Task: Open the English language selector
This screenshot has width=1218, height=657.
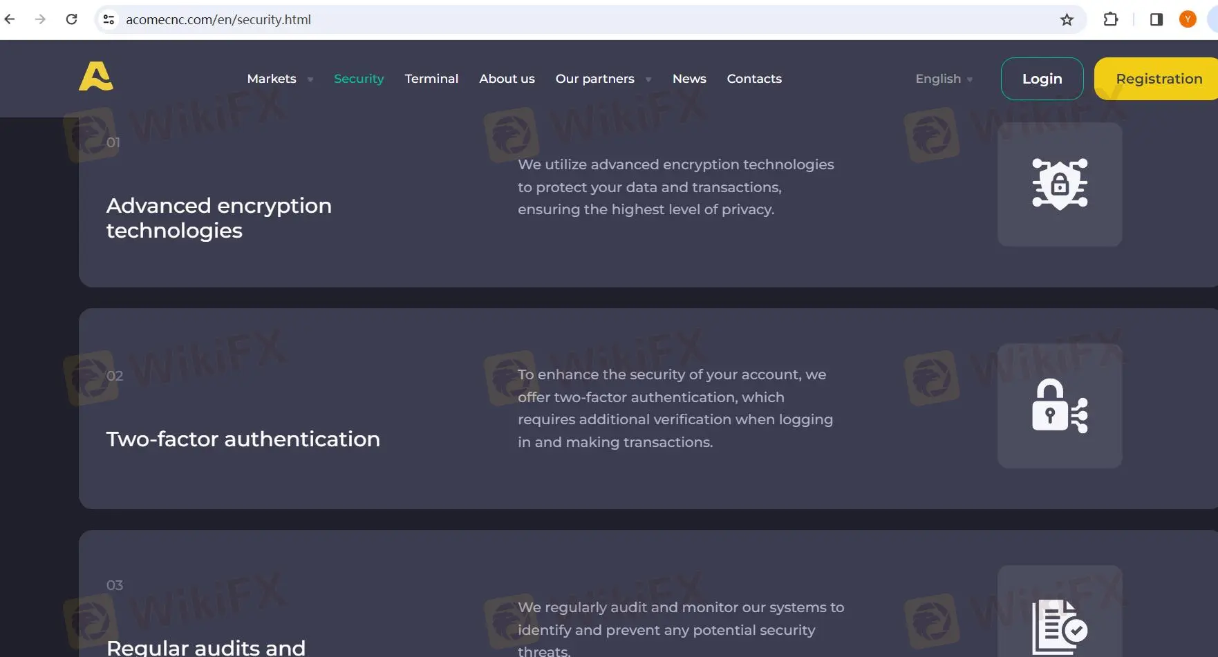Action: (944, 79)
